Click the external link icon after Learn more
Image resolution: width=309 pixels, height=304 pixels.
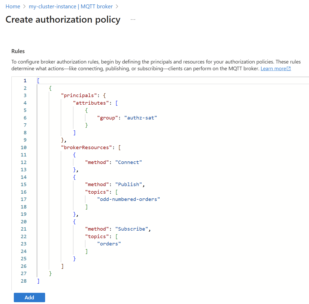pos(288,68)
